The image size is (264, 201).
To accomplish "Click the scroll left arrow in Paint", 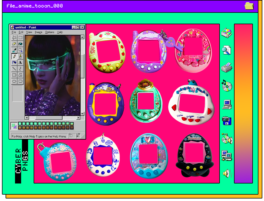I will [27, 118].
